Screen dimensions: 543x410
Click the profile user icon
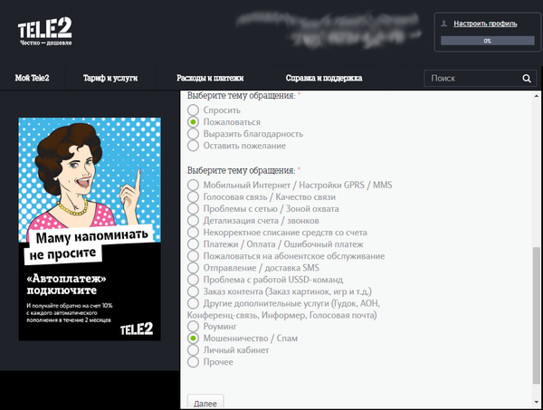[445, 24]
